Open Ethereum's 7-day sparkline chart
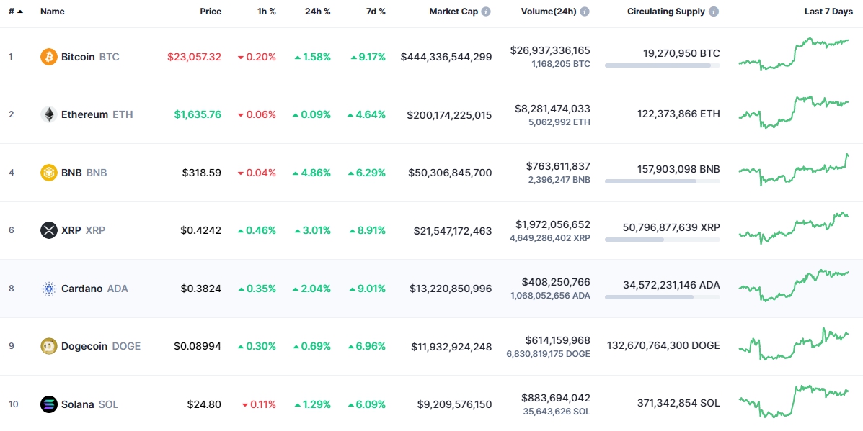This screenshot has height=431, width=863. pos(794,112)
